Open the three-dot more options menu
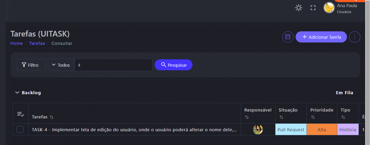 [355, 37]
